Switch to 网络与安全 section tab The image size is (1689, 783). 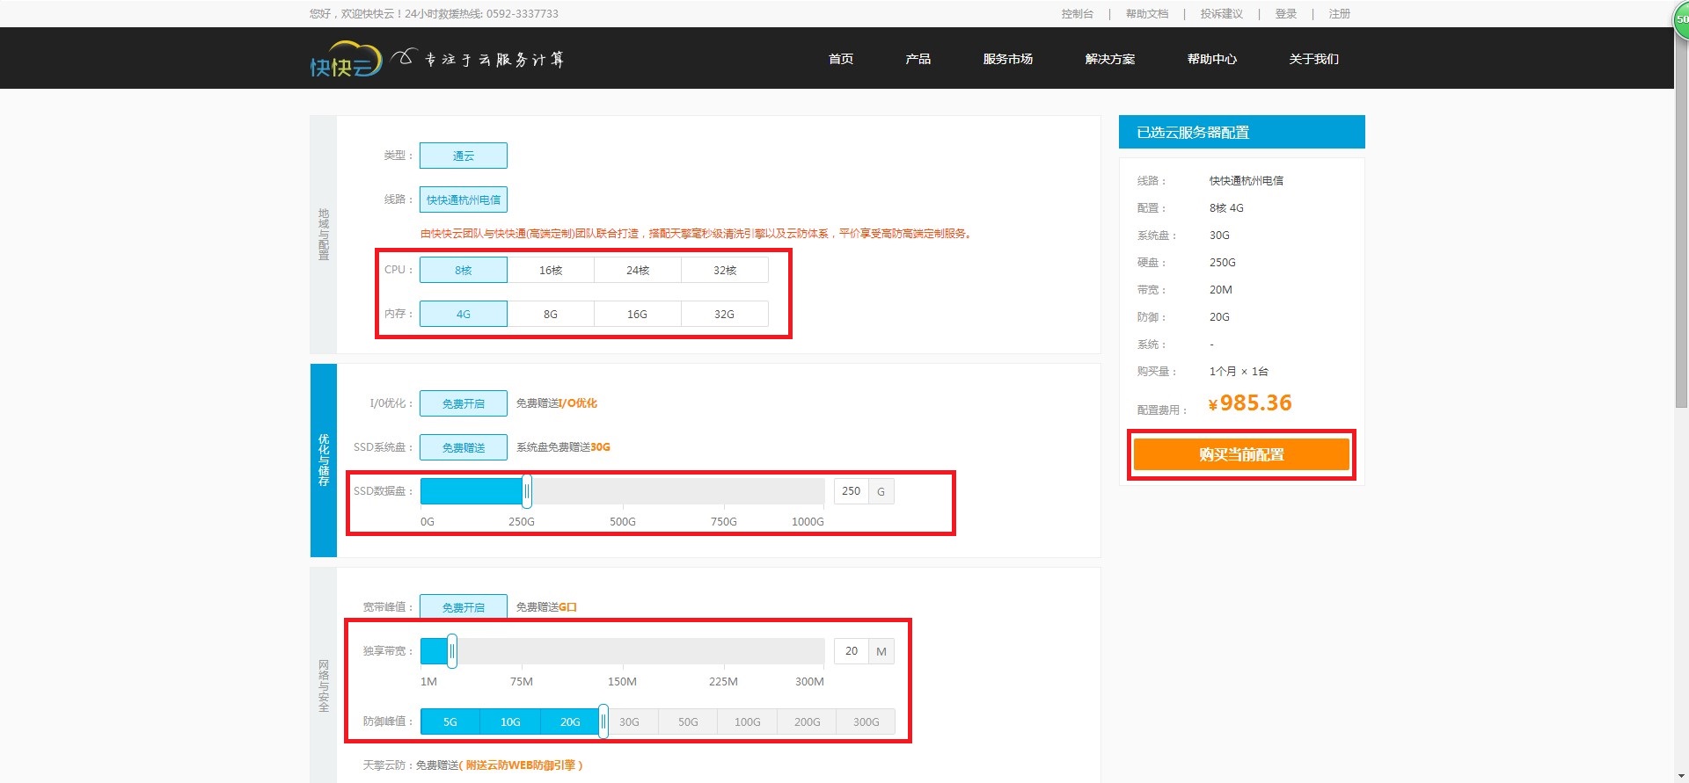click(324, 675)
